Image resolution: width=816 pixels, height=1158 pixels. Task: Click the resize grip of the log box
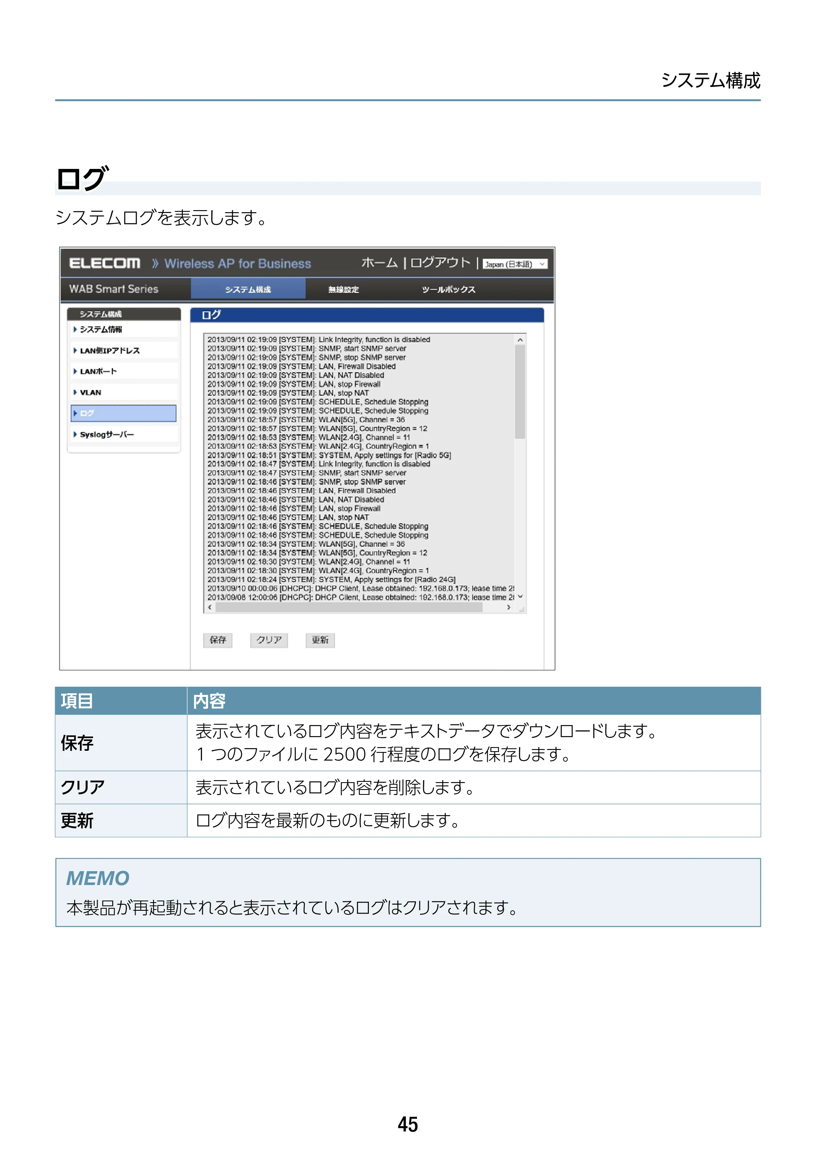(521, 609)
